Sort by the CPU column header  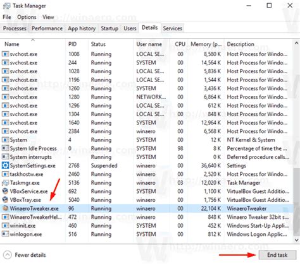point(179,44)
